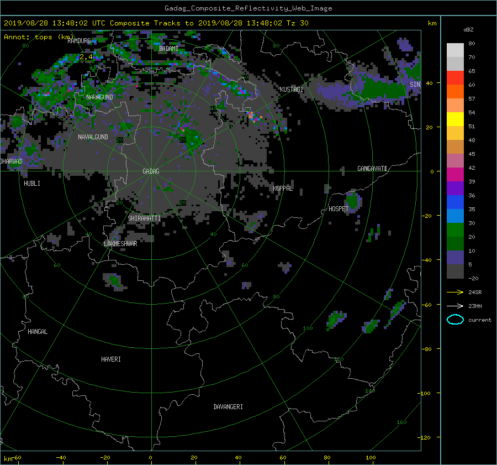The height and width of the screenshot is (465, 497).
Task: Click the KOPPAL town label
Action: point(283,188)
